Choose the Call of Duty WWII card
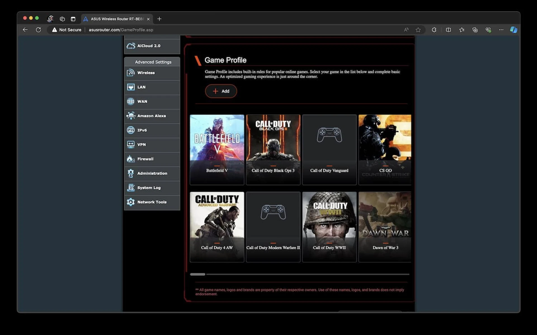Screen dimensions: 537x335 (329, 227)
